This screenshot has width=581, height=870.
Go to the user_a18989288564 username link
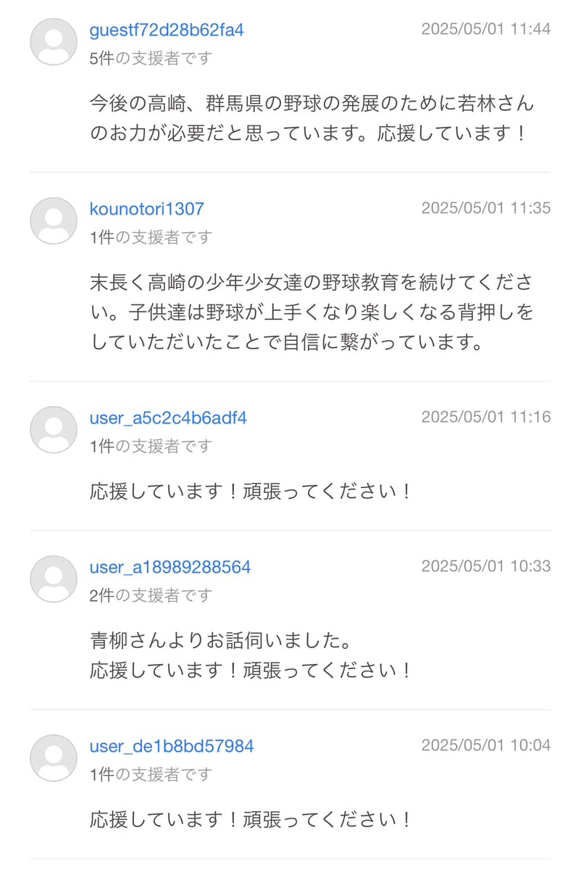click(170, 567)
